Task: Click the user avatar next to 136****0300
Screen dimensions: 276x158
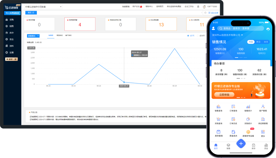Action: point(204,7)
